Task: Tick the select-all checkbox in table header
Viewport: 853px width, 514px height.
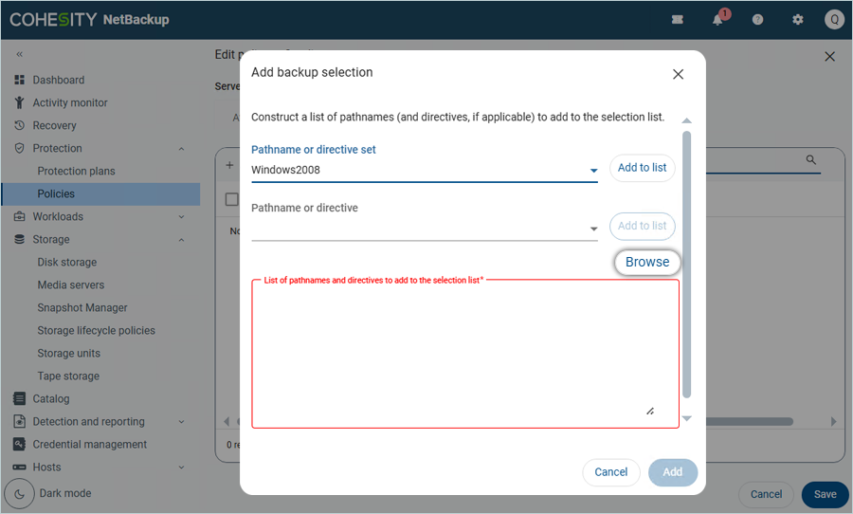Action: coord(231,199)
